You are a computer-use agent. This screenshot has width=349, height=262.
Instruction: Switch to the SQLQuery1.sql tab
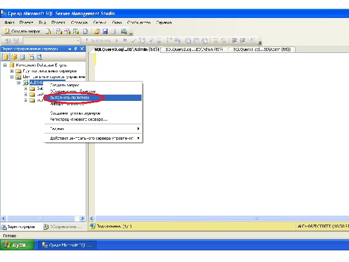point(262,49)
